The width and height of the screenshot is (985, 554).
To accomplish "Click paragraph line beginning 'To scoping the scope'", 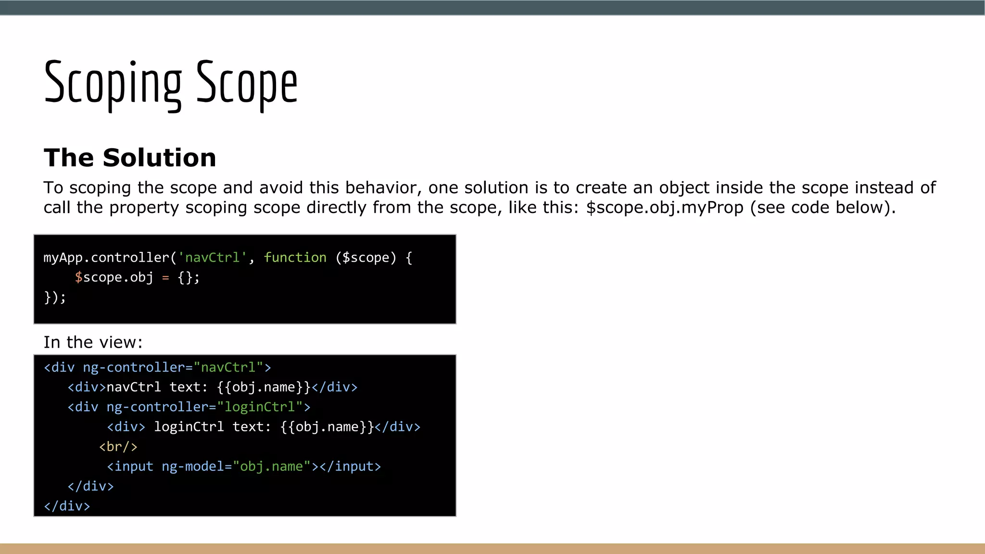I will [x=490, y=188].
